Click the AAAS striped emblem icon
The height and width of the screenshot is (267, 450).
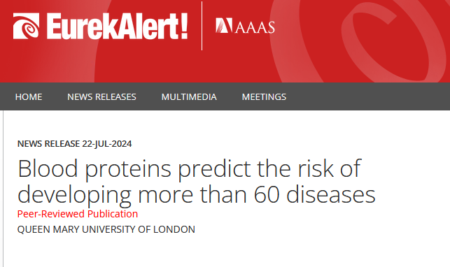[224, 25]
